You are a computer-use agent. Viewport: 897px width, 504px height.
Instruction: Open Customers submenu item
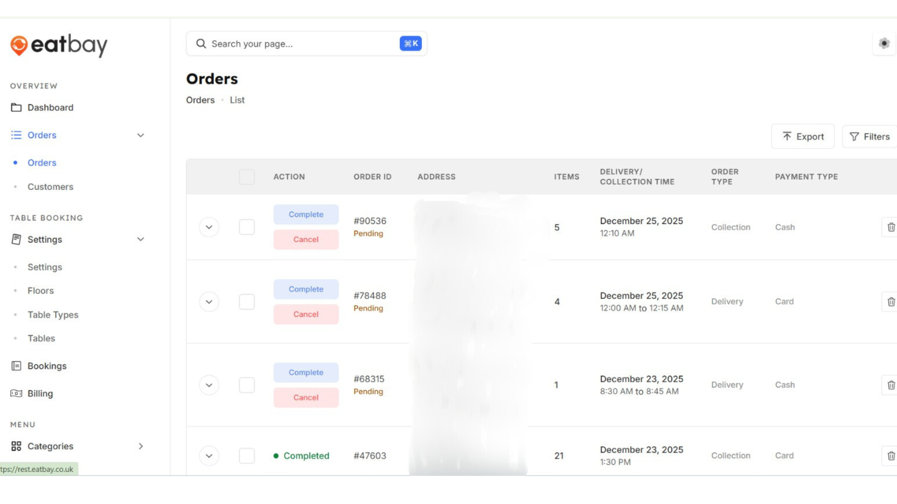coord(50,187)
